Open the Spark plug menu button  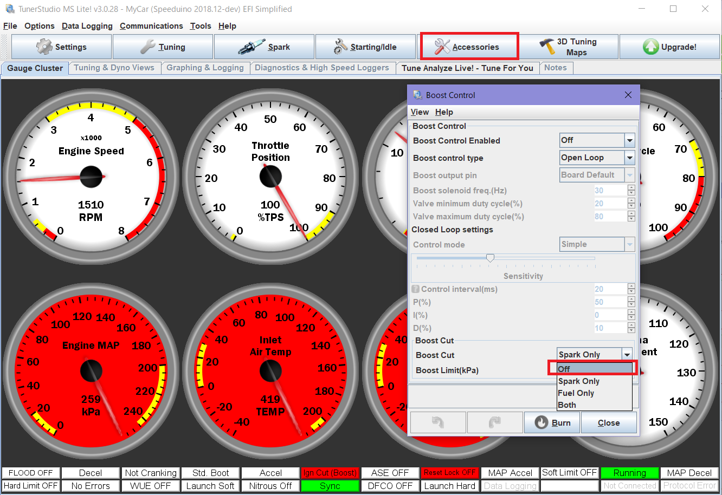(x=264, y=47)
